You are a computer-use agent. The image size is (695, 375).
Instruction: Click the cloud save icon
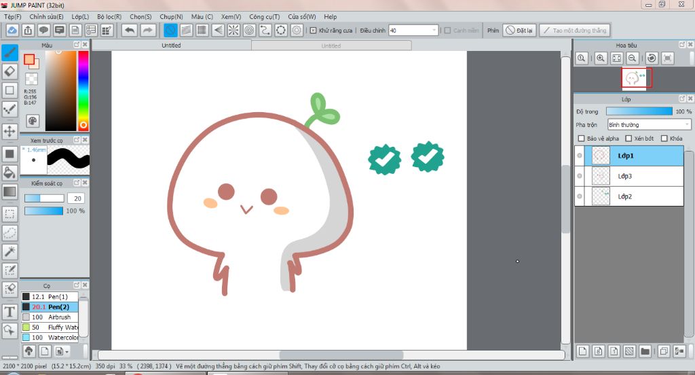tap(12, 30)
